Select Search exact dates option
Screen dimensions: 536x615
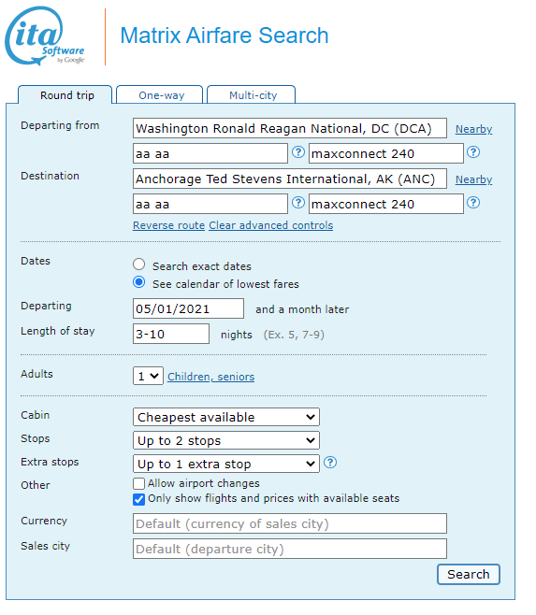pos(138,265)
